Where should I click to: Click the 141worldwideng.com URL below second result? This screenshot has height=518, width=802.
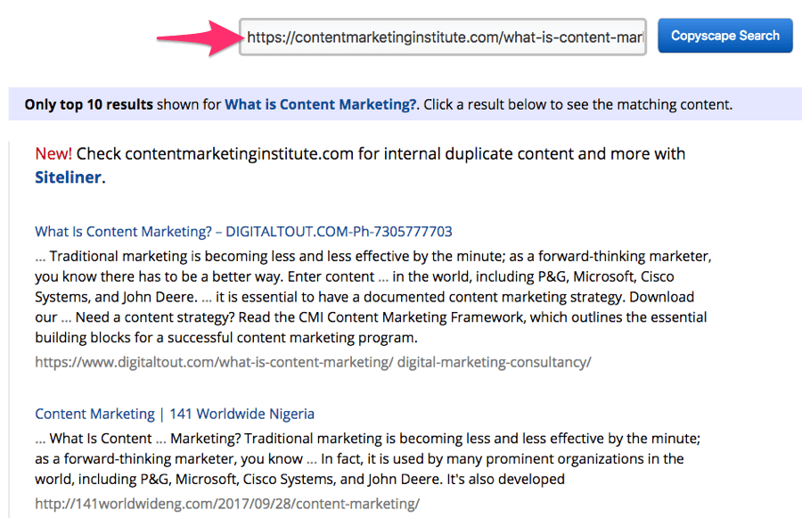pyautogui.click(x=227, y=504)
